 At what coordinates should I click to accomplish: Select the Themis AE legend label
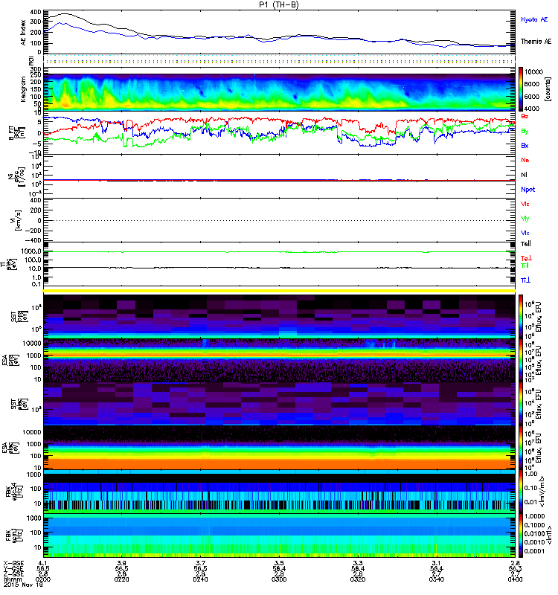pos(536,42)
